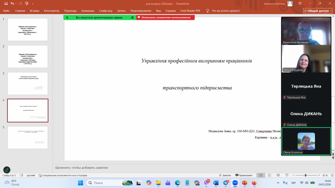Image resolution: width=335 pixels, height=188 pixels.
Task: Open Zoom app in the taskbar
Action: (x=235, y=183)
